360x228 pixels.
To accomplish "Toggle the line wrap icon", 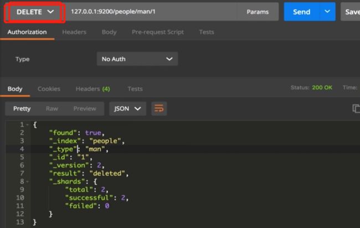I will (159, 108).
